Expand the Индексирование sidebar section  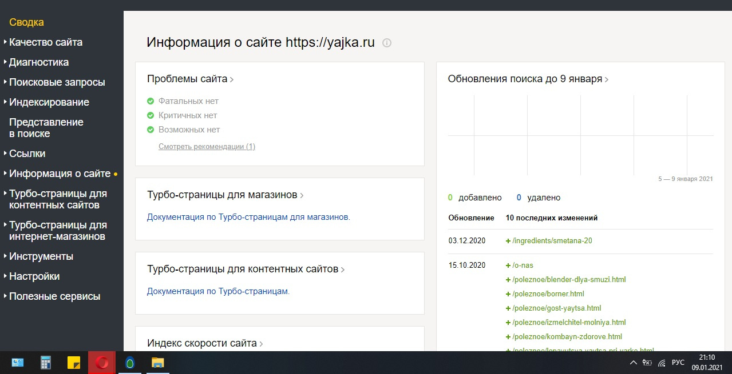[x=49, y=102]
